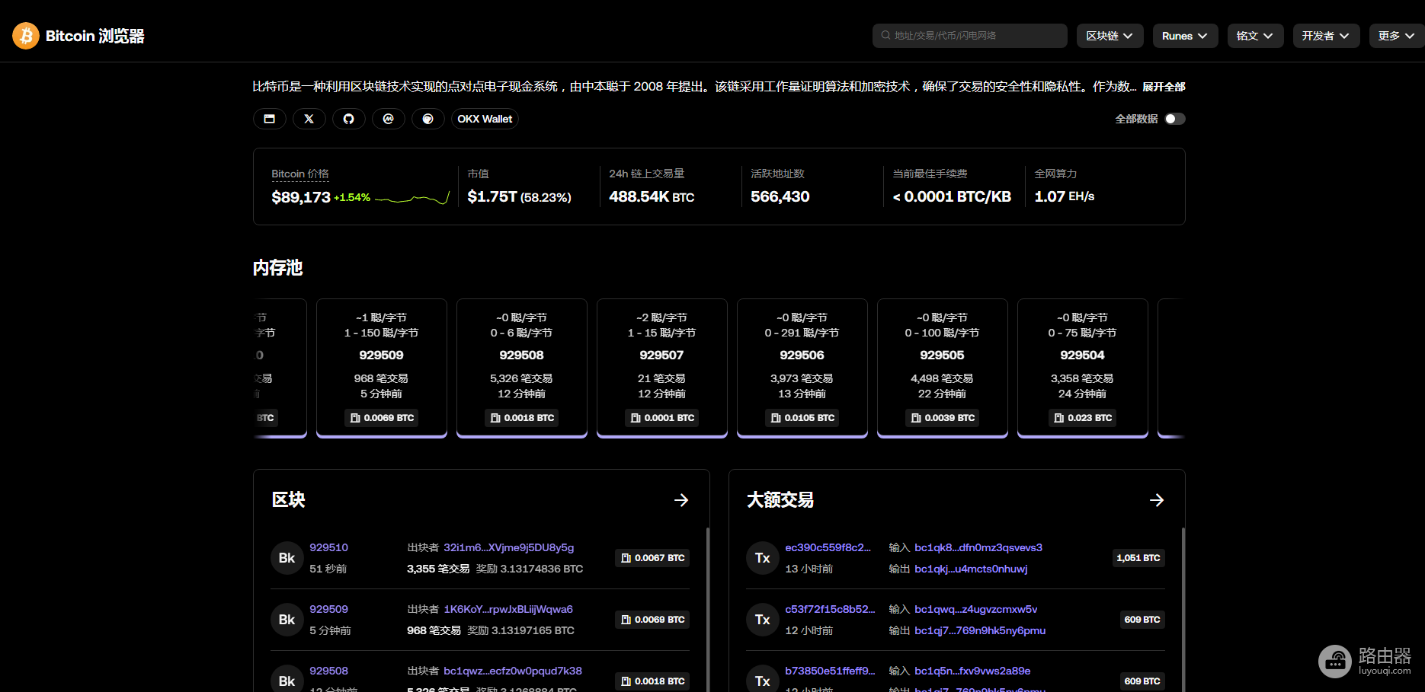The height and width of the screenshot is (692, 1425).
Task: Click the Bitcoin logo icon in header
Action: pyautogui.click(x=26, y=36)
